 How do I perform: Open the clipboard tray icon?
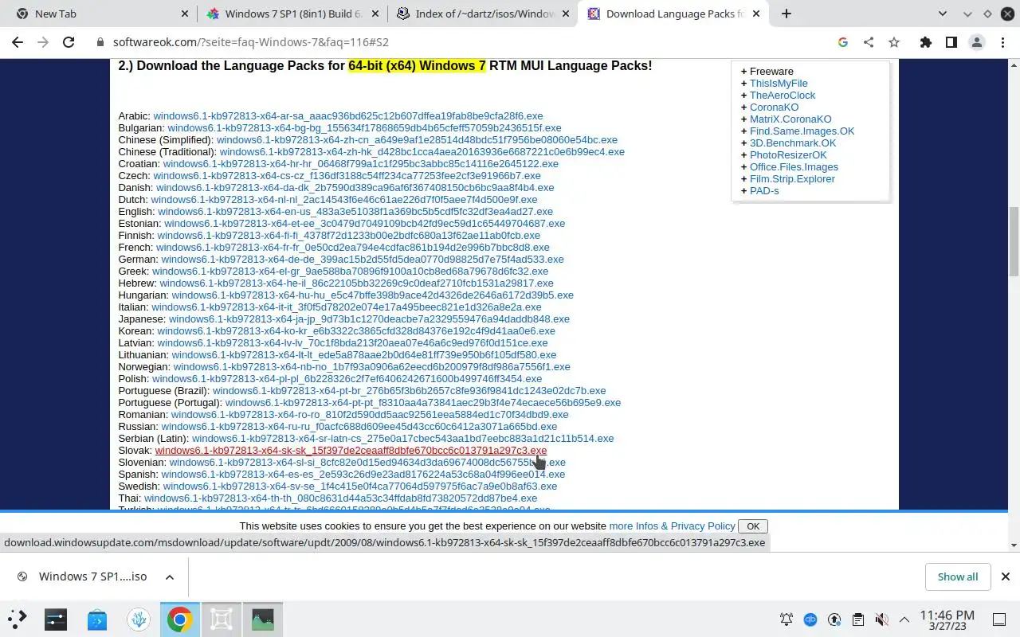pyautogui.click(x=857, y=619)
